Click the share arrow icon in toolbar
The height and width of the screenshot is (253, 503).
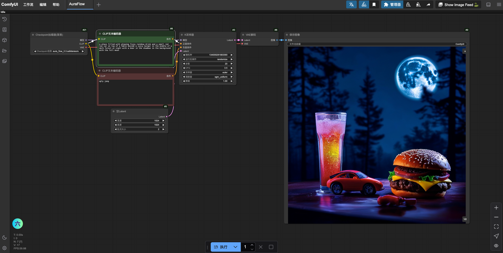(x=428, y=5)
